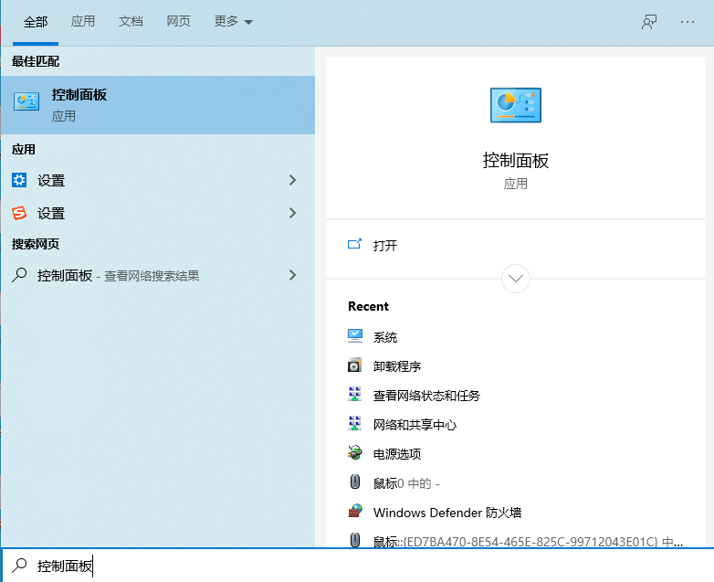Select 控制面板 - 查看网络搜索结果 row
714x582 pixels.
(158, 275)
